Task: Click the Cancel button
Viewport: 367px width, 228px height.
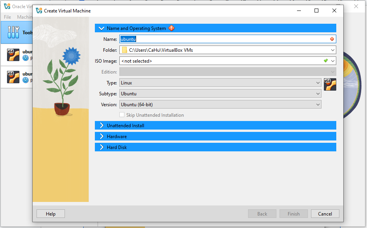Action: pos(325,214)
